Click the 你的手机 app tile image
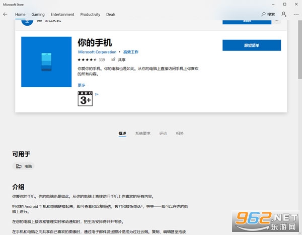 pyautogui.click(x=46, y=62)
